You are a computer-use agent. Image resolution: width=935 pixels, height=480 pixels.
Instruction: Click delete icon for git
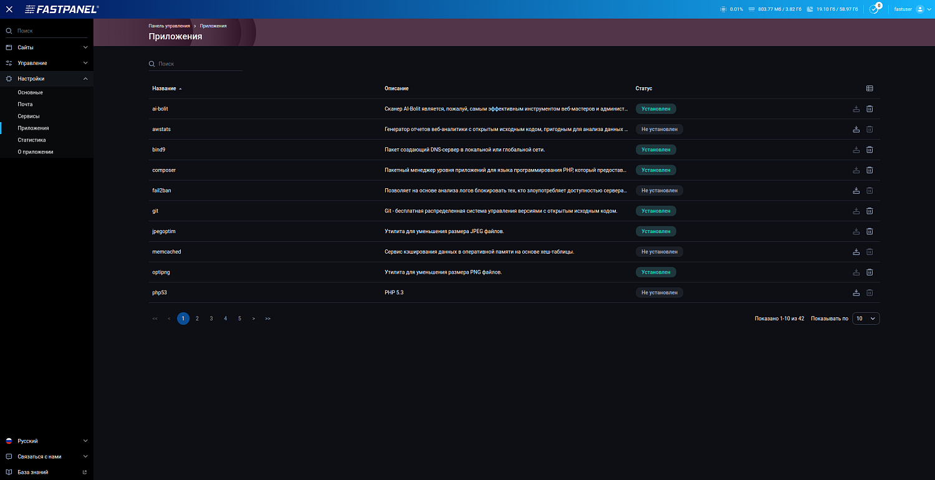click(870, 211)
